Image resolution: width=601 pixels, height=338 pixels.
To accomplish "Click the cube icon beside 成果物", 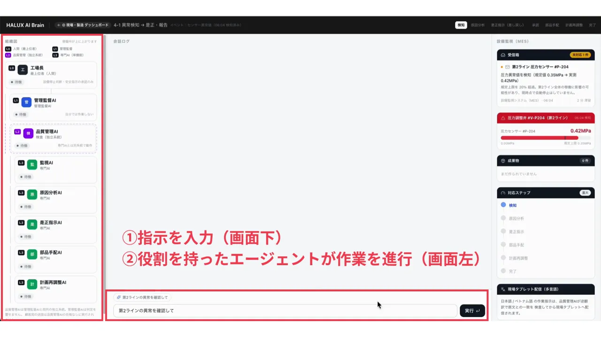I will pyautogui.click(x=503, y=161).
